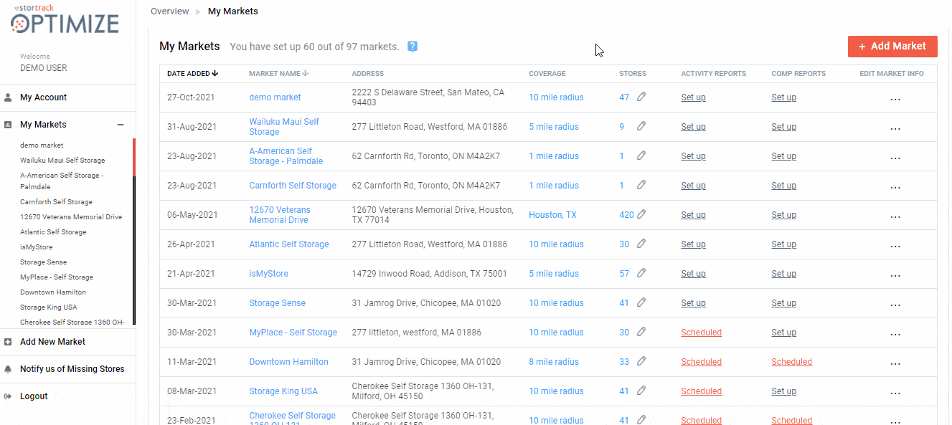952x425 pixels.
Task: Collapse the My Markets sidebar section
Action: coord(121,125)
